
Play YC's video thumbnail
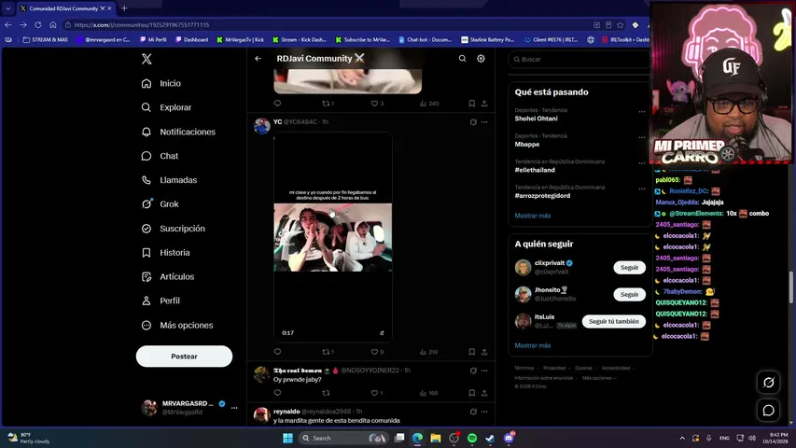(x=333, y=237)
